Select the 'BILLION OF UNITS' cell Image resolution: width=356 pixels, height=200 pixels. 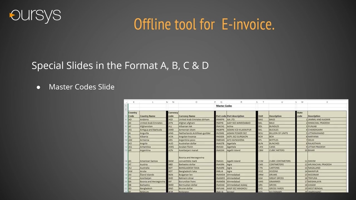(282, 133)
